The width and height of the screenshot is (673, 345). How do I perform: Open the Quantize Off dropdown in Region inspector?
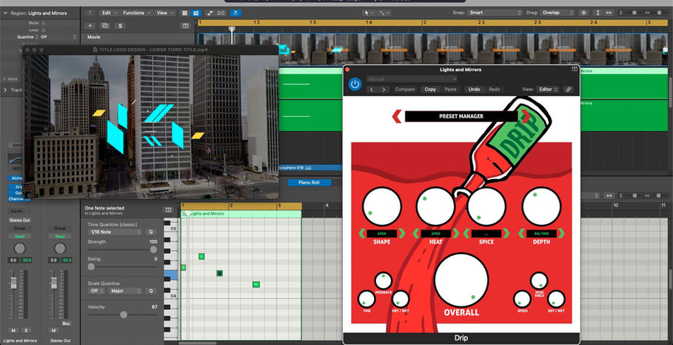click(x=58, y=37)
